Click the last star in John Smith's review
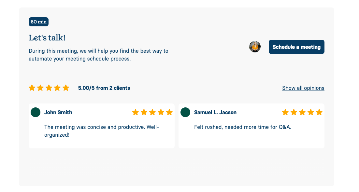Screen dimensions: 359x192 169,112
